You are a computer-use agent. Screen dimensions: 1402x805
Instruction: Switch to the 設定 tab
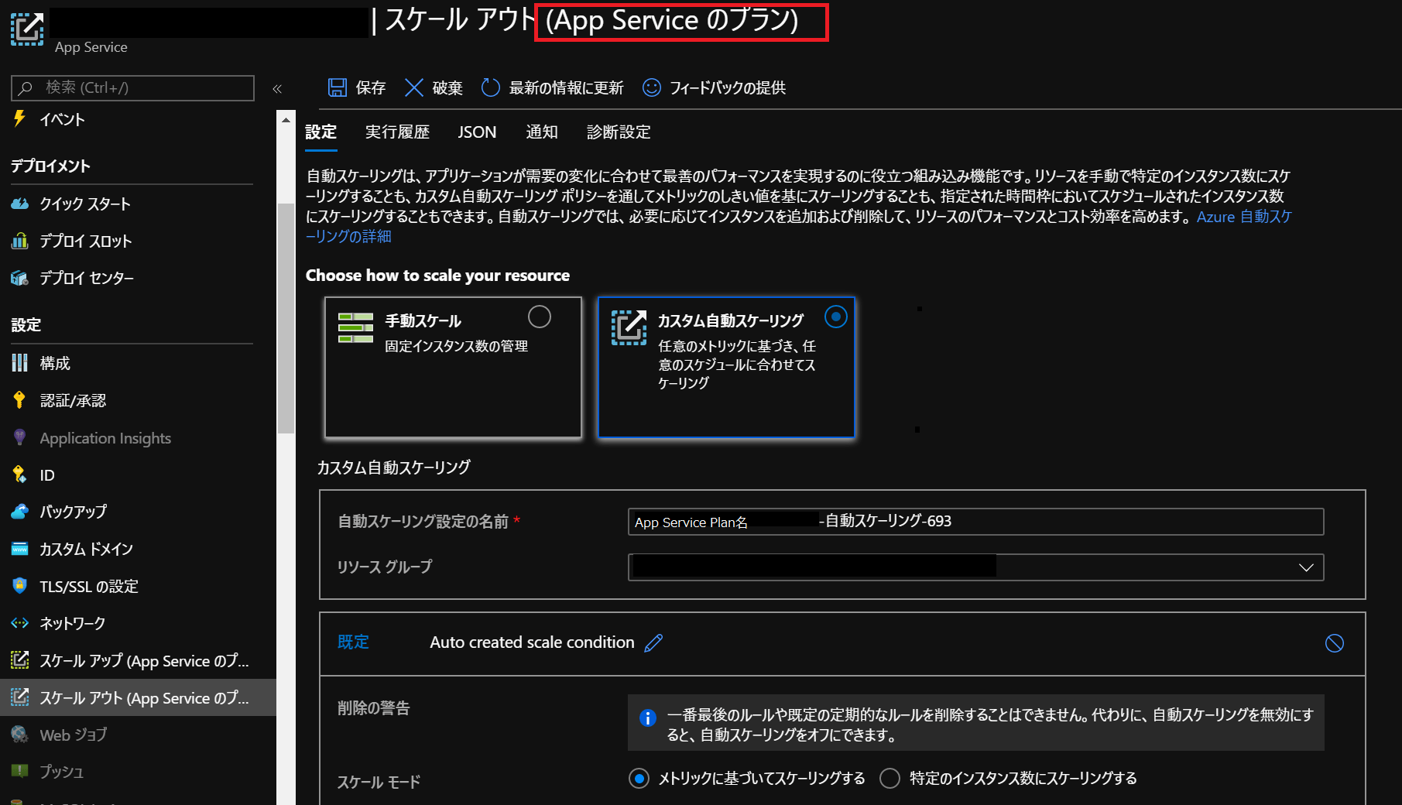point(321,132)
